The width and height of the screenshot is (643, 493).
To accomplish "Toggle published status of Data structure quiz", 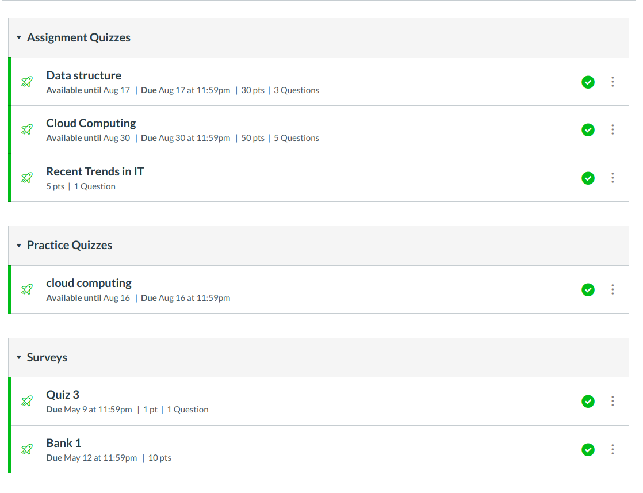I will [588, 82].
